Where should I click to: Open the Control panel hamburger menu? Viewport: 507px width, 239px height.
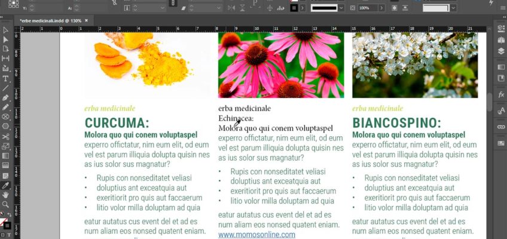(x=503, y=8)
